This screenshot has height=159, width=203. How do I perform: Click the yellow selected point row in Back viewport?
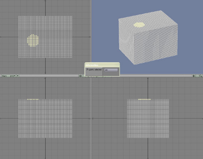(x=33, y=99)
